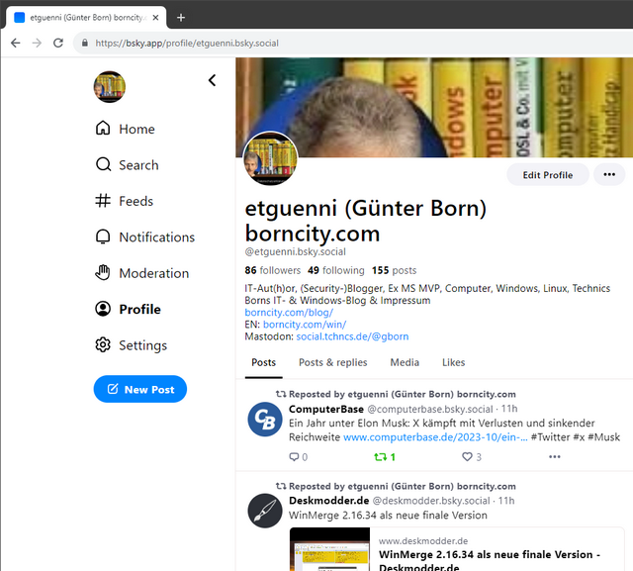Click the profile picture over the banner
Image resolution: width=633 pixels, height=571 pixels.
point(270,158)
